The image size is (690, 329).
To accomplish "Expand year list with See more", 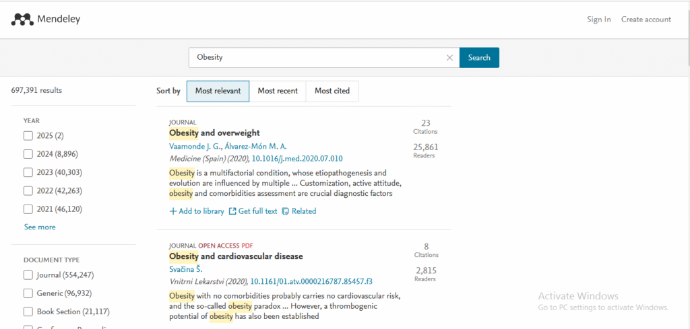I will 40,227.
